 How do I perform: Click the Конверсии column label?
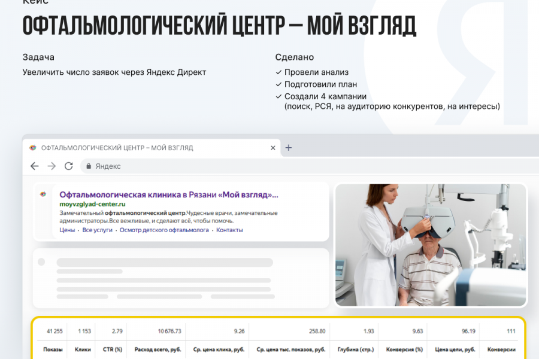(501, 349)
